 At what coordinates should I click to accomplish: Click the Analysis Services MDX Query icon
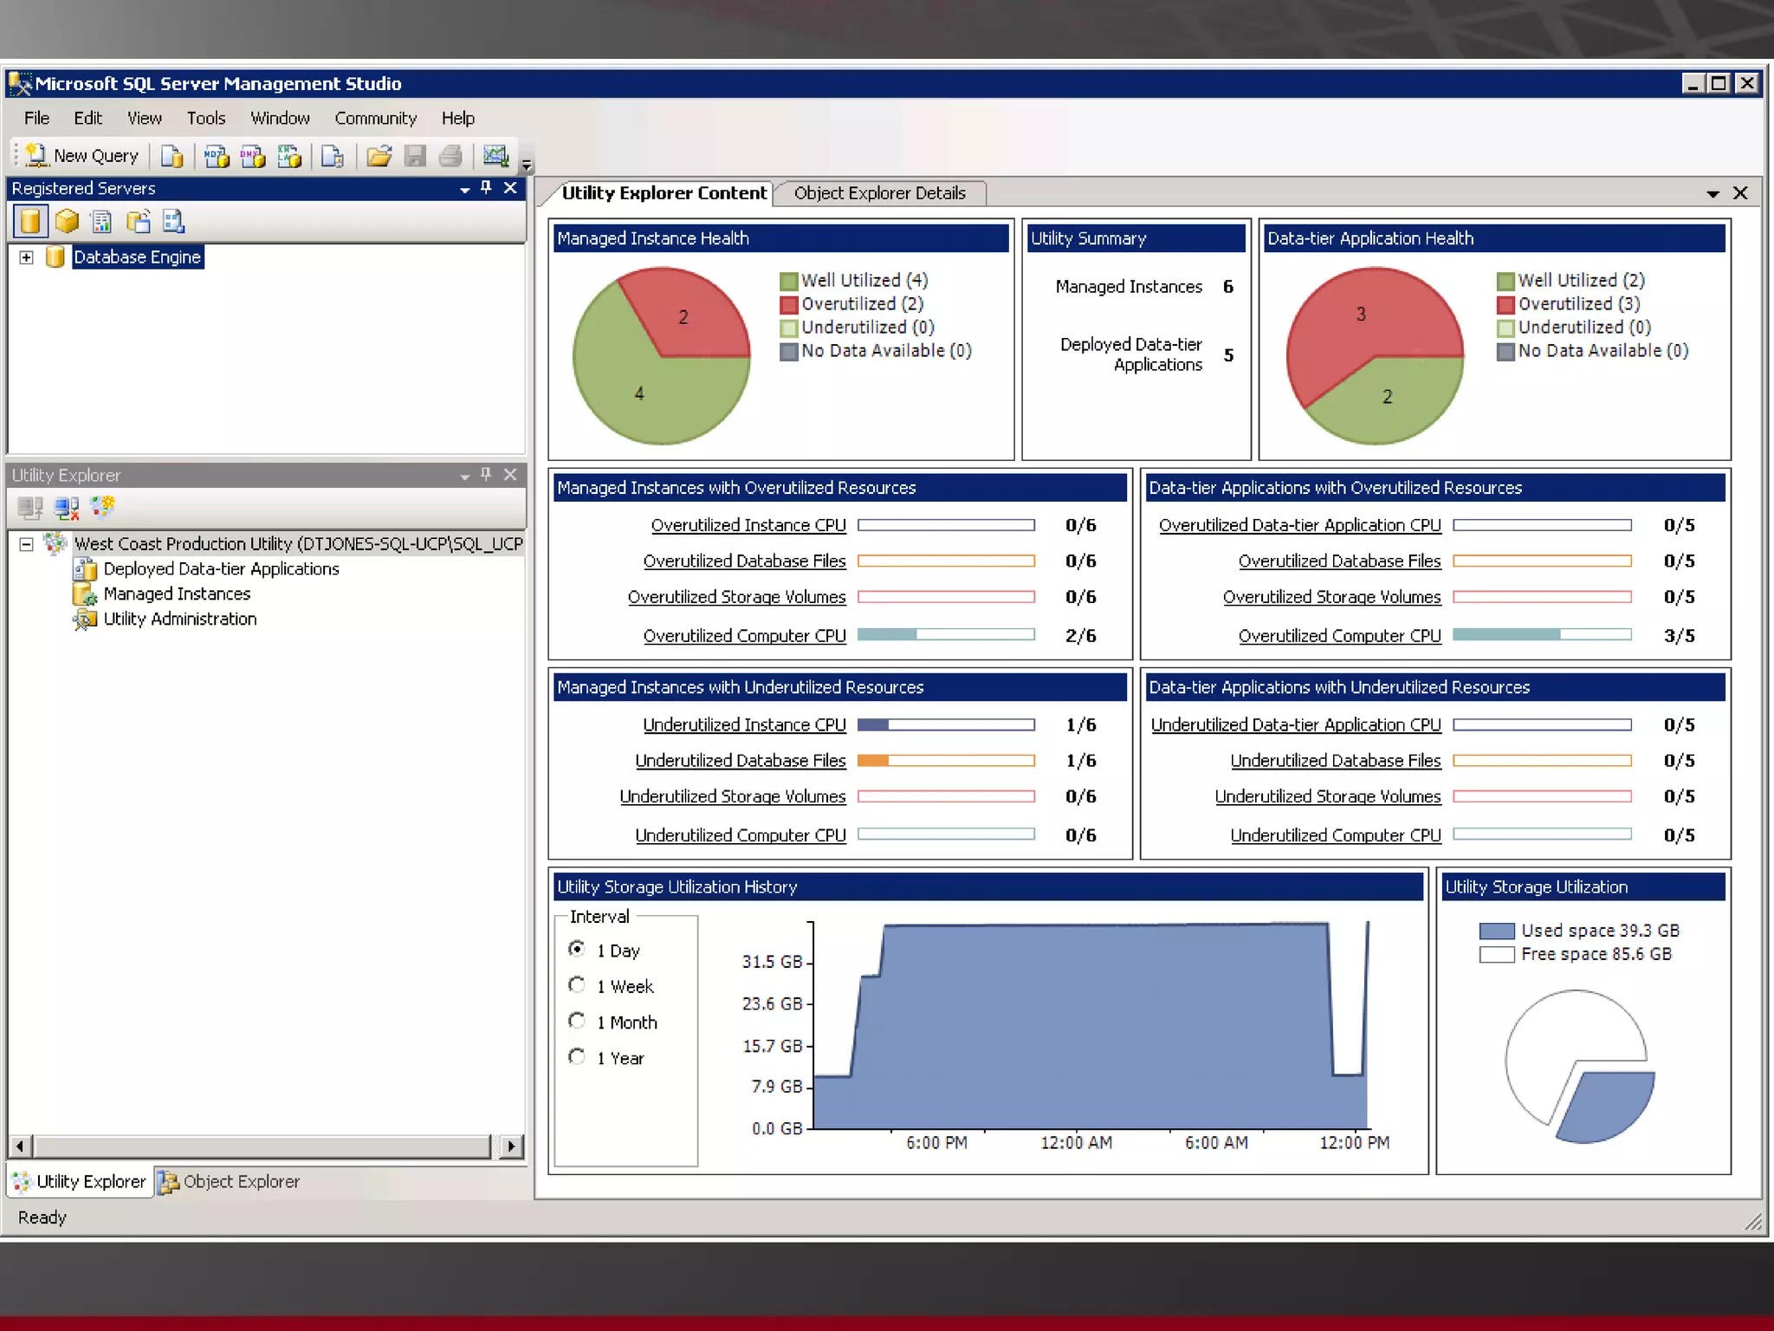pyautogui.click(x=217, y=156)
